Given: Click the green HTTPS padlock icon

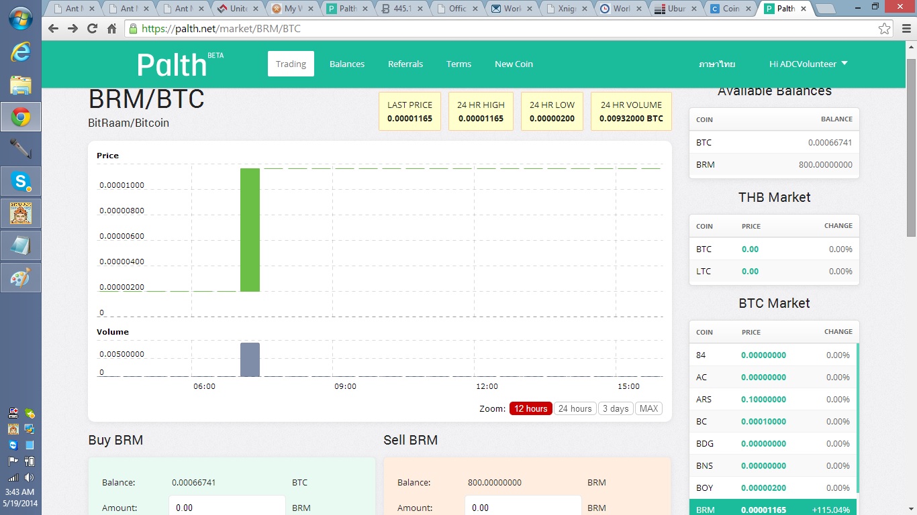Looking at the screenshot, I should click(x=133, y=29).
